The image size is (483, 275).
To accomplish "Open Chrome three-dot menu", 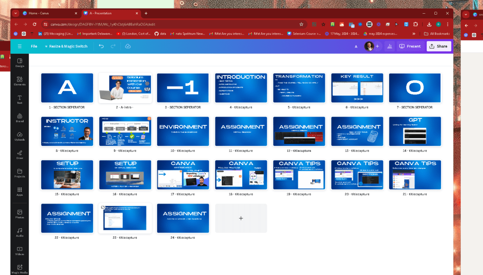I will tap(448, 25).
